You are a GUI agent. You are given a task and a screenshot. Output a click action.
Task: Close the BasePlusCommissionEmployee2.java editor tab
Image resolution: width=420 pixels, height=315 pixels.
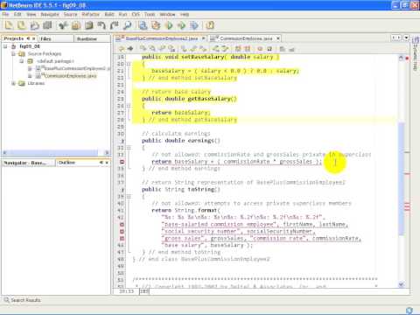[x=203, y=38]
